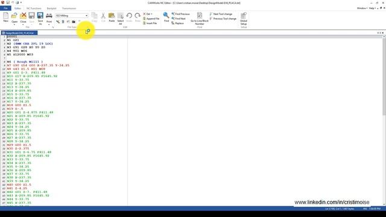Image resolution: width=386 pixels, height=217 pixels.
Task: Click the Close file icon
Action: click(x=23, y=16)
